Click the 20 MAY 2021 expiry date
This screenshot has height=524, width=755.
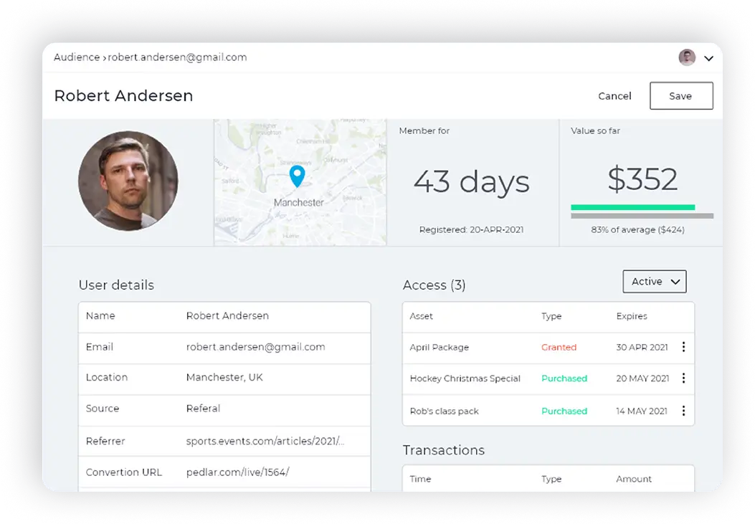pyautogui.click(x=642, y=378)
